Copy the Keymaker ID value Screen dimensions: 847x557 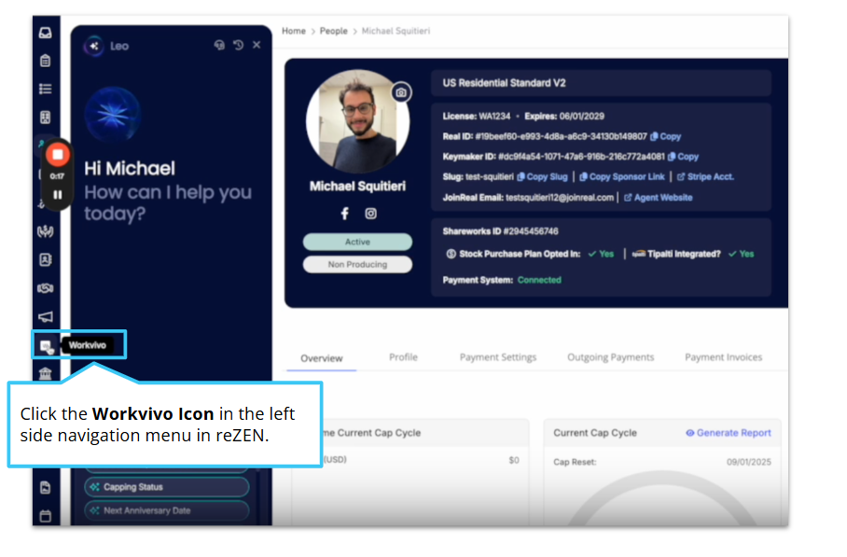684,157
